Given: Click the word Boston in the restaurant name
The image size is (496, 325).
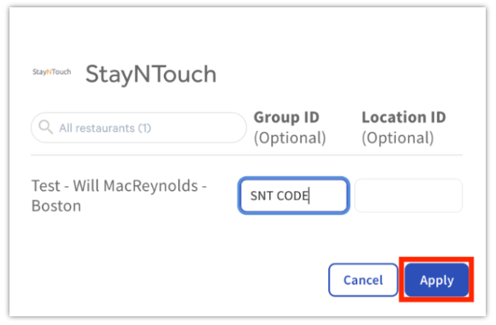Looking at the screenshot, I should pyautogui.click(x=55, y=206).
